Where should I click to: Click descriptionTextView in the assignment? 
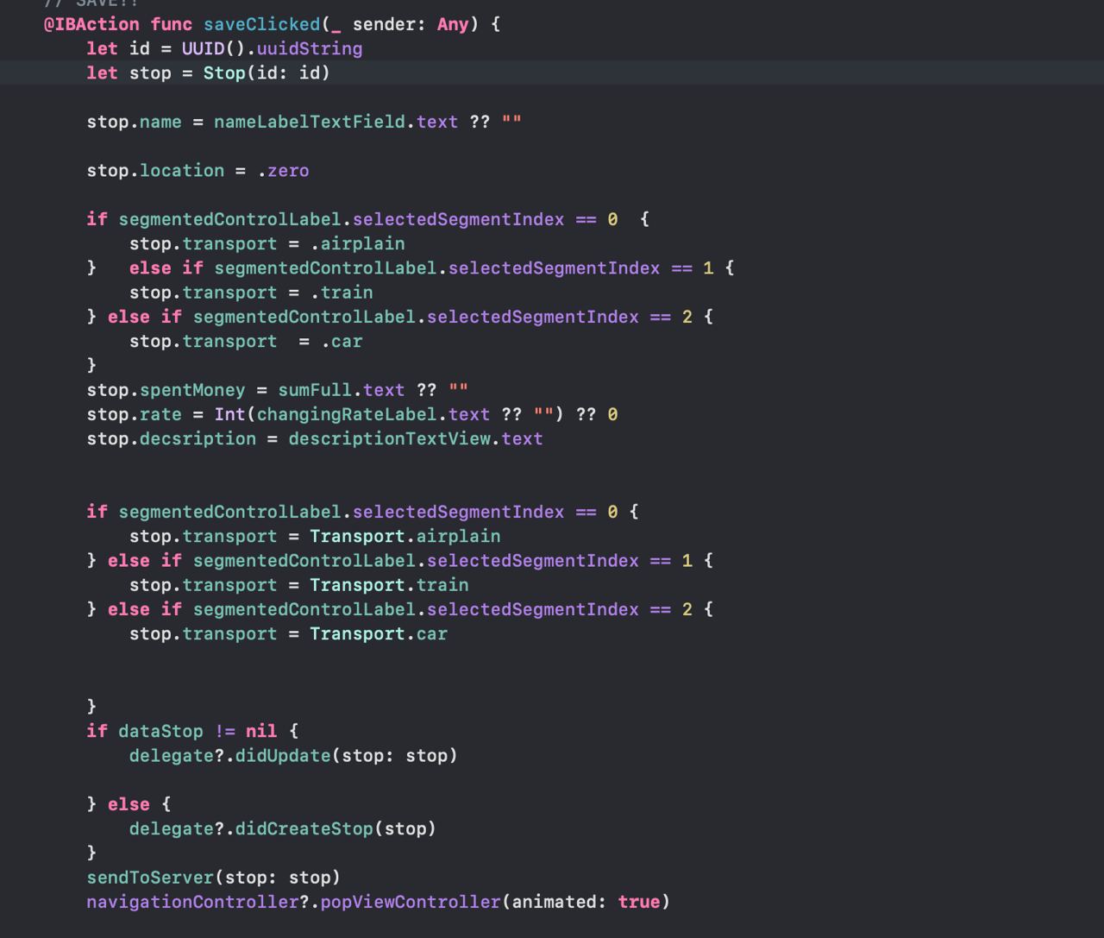(389, 438)
